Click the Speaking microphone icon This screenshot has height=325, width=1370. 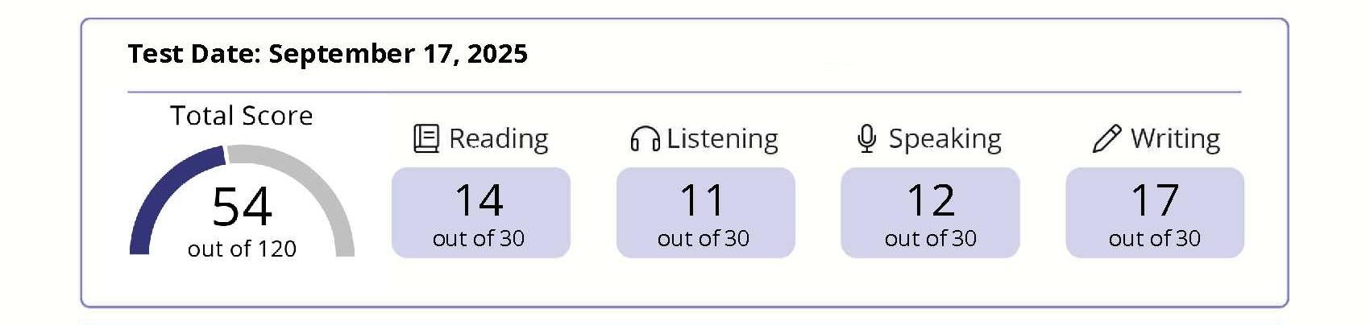coord(866,138)
